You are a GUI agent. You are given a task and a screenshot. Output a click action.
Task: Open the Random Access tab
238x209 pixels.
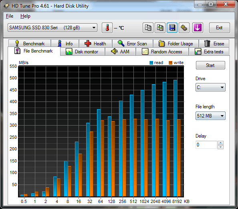(x=162, y=52)
